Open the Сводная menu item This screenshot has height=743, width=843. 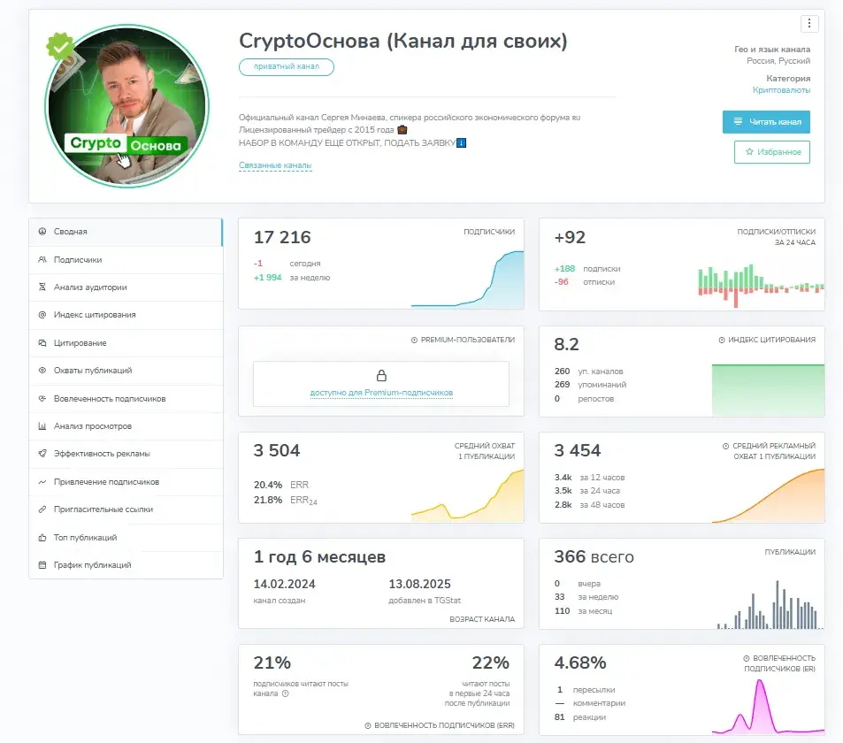tap(126, 232)
